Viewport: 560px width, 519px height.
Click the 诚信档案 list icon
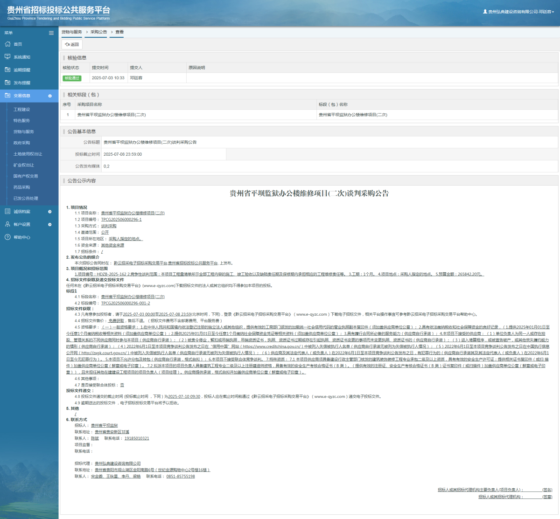pyautogui.click(x=7, y=212)
